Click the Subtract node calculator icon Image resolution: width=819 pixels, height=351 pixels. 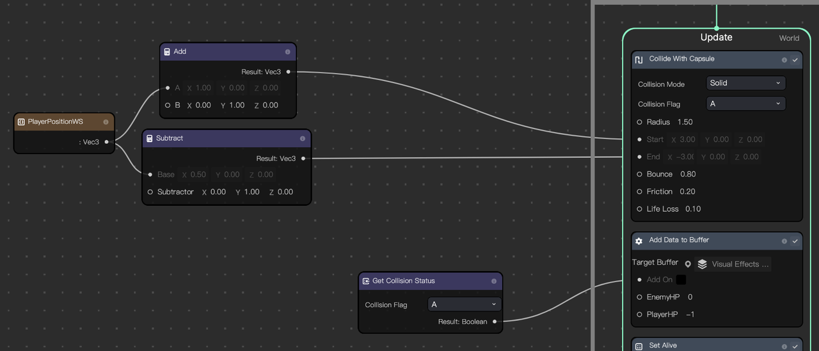coord(150,138)
